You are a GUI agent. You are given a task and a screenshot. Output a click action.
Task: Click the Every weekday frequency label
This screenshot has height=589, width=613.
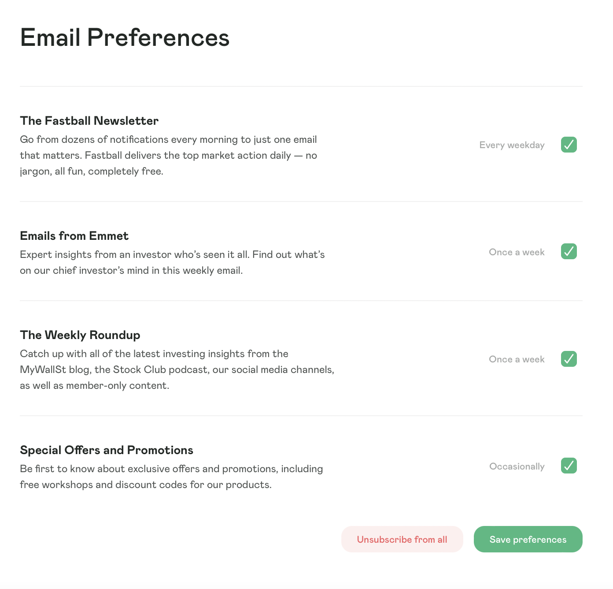pyautogui.click(x=512, y=145)
